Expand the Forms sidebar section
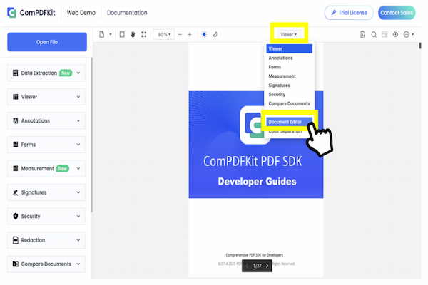Image resolution: width=428 pixels, height=285 pixels. pos(46,145)
